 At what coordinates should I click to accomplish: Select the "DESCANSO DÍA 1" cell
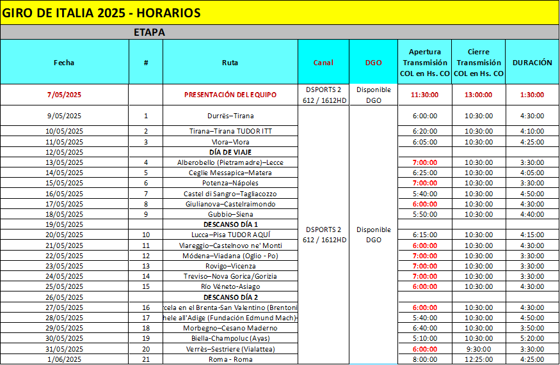coord(230,224)
